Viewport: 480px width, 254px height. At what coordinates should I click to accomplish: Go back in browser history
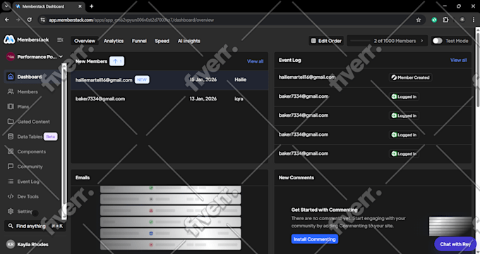pyautogui.click(x=7, y=20)
